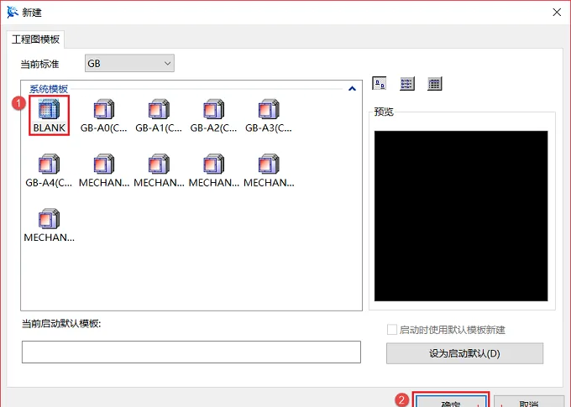Open the 当前标准 GB dropdown
The image size is (571, 407).
point(129,63)
